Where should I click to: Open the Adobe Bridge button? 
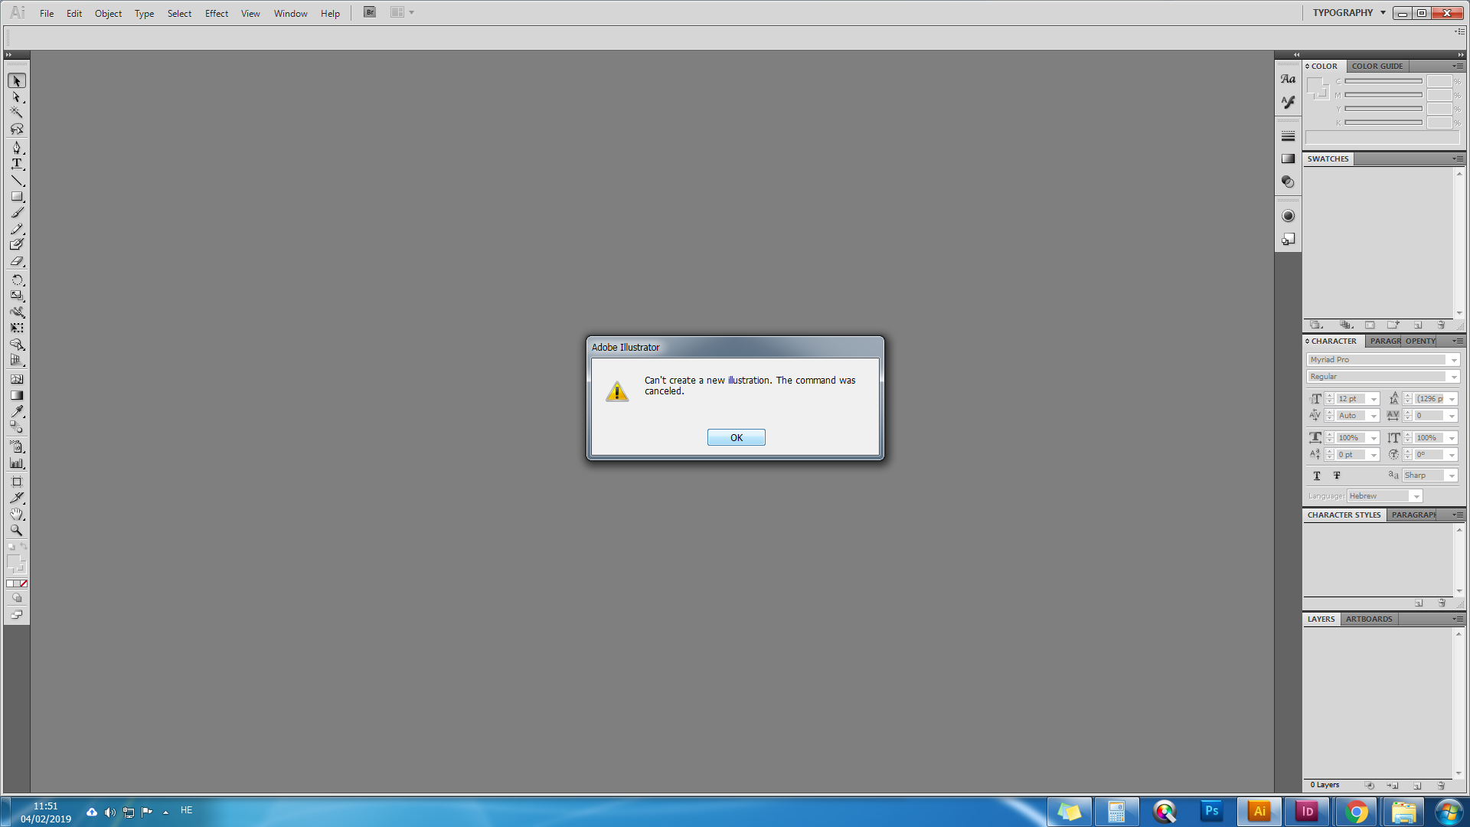click(370, 12)
